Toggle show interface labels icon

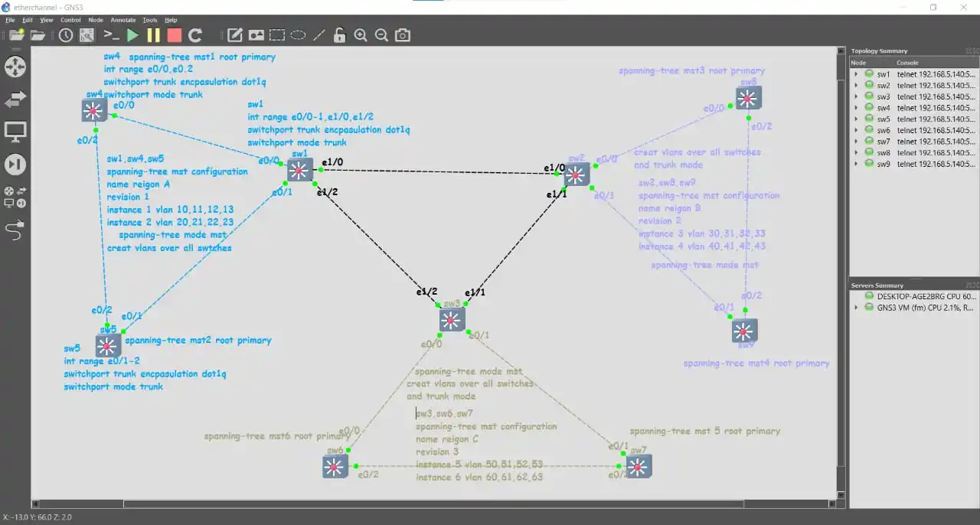click(x=87, y=35)
